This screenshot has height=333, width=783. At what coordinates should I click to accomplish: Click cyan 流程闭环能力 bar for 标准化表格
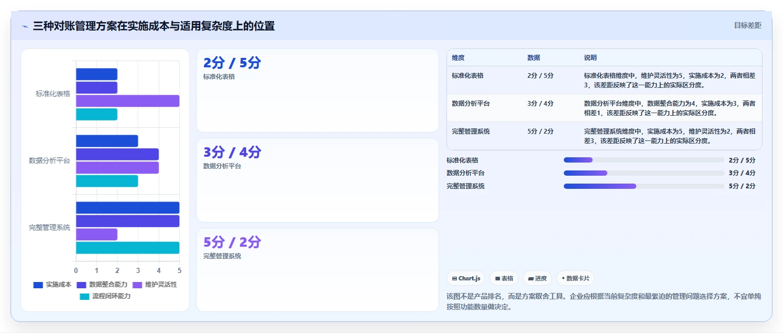click(97, 114)
